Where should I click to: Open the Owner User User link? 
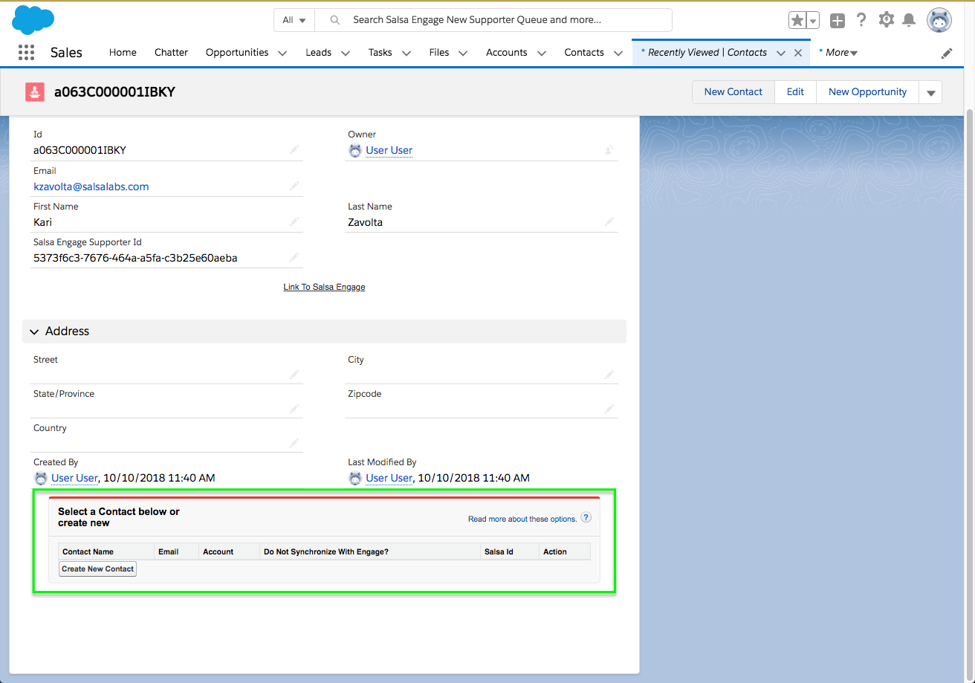(x=389, y=150)
